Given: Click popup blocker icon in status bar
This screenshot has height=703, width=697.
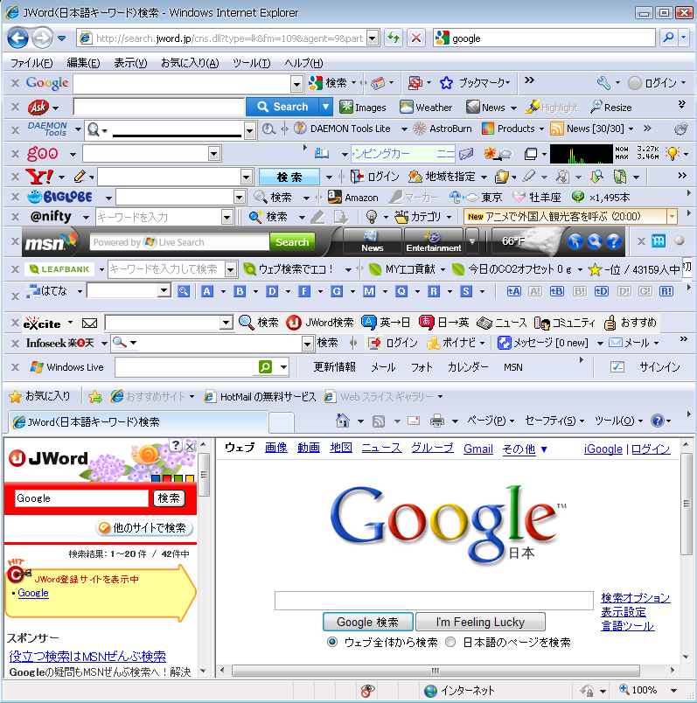Looking at the screenshot, I should point(367,691).
